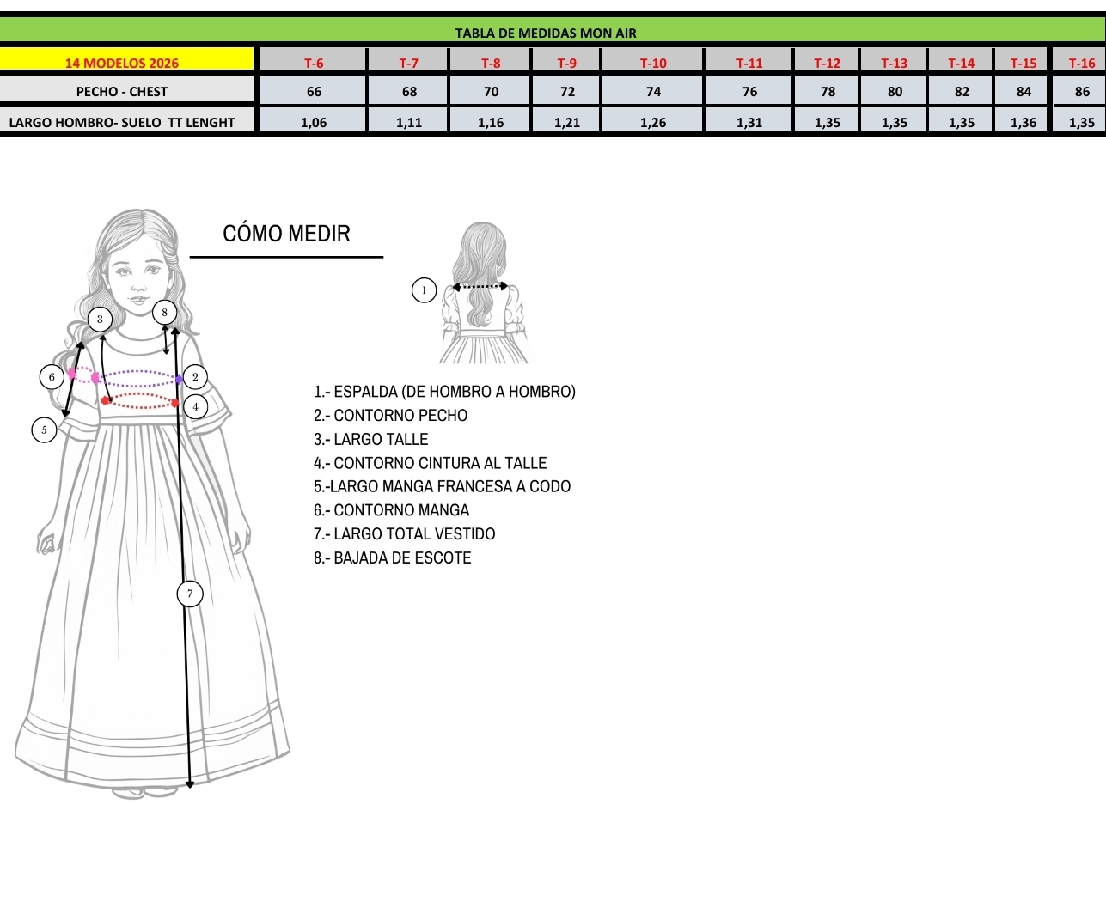Click the T-6 size column header
This screenshot has width=1106, height=914.
[314, 63]
